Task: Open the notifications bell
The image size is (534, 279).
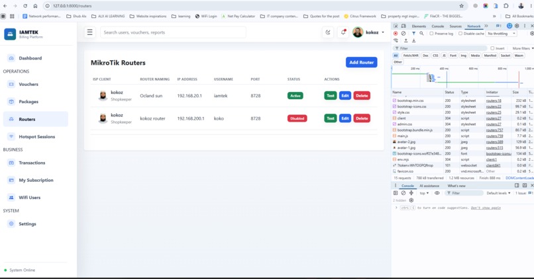Action: tap(343, 32)
